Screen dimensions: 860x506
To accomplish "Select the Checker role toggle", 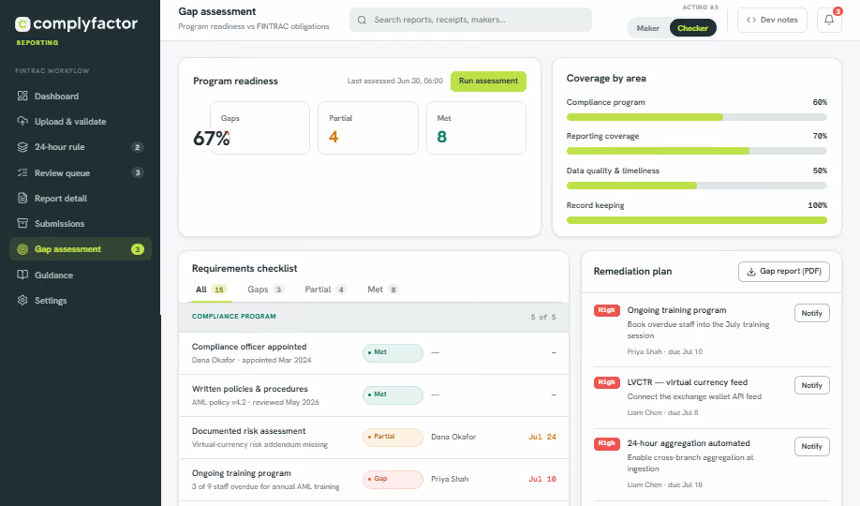I will [692, 28].
